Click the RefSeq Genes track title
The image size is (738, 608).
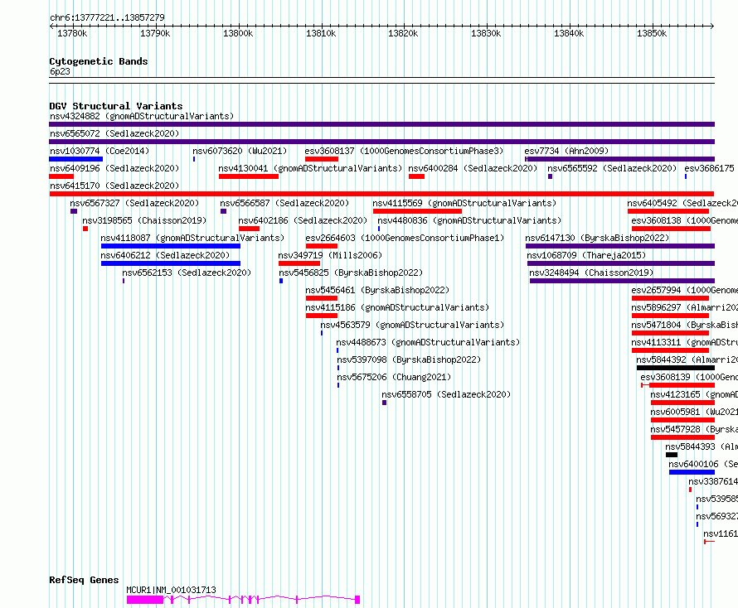click(x=85, y=580)
